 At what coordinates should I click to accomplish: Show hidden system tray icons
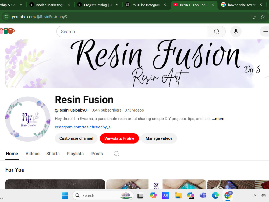click(255, 196)
